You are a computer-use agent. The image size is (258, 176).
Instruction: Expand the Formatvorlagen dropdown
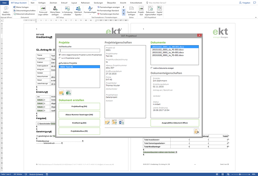point(90,11)
